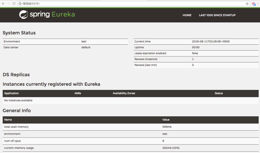Screen dimensions: 260x153
Task: Open the HOME nav link
Action: tap(187, 15)
